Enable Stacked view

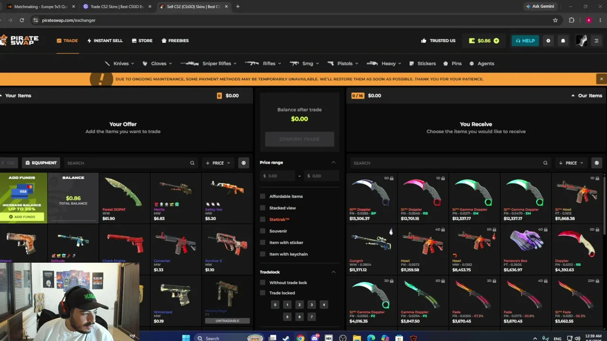263,208
